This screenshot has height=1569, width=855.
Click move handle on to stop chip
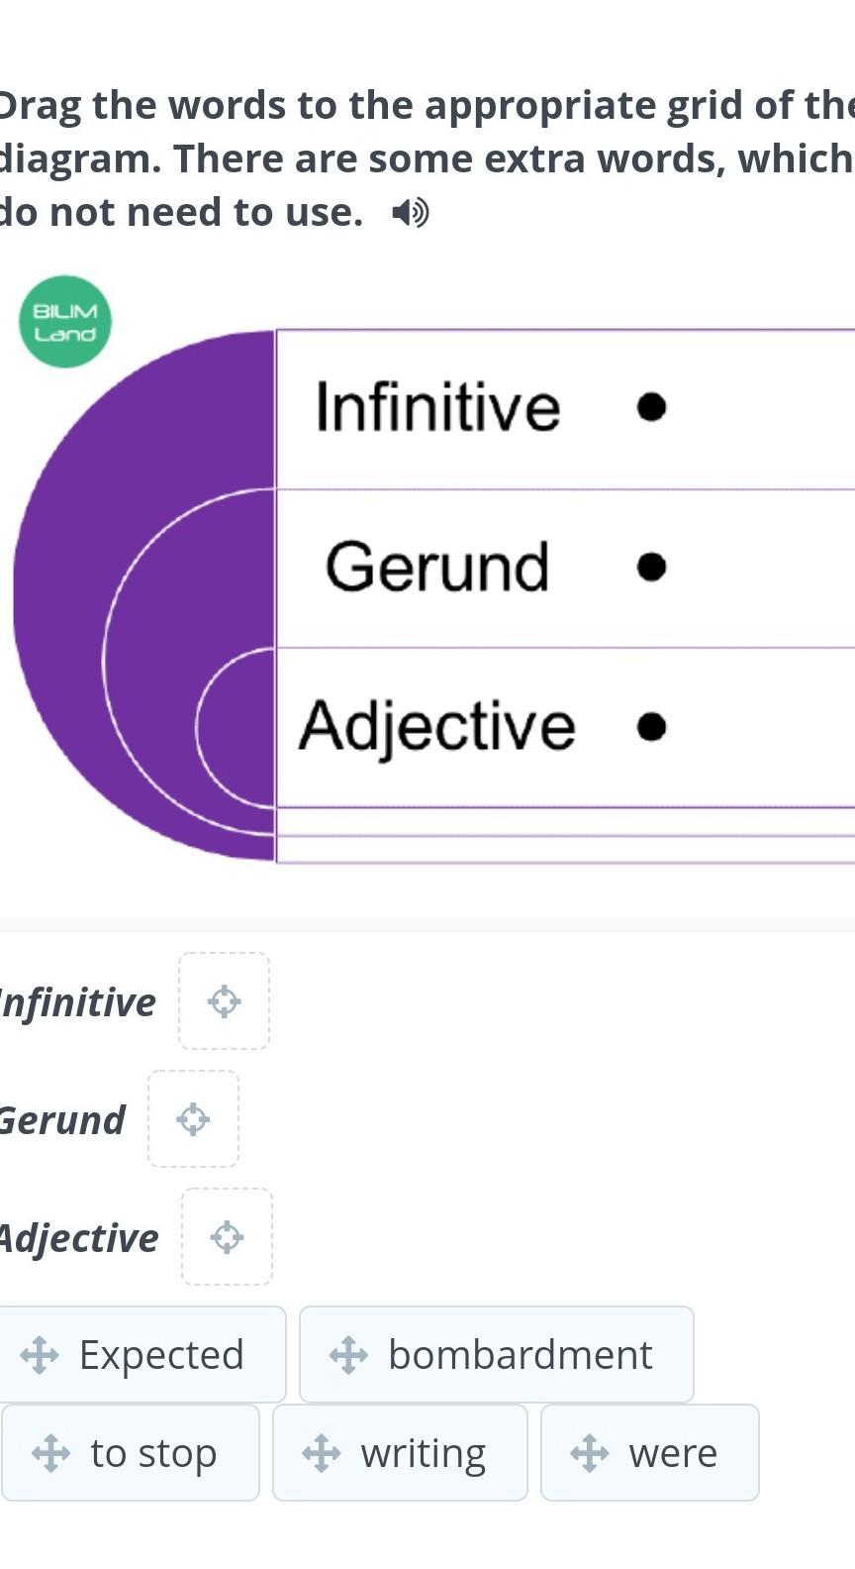click(x=50, y=1453)
